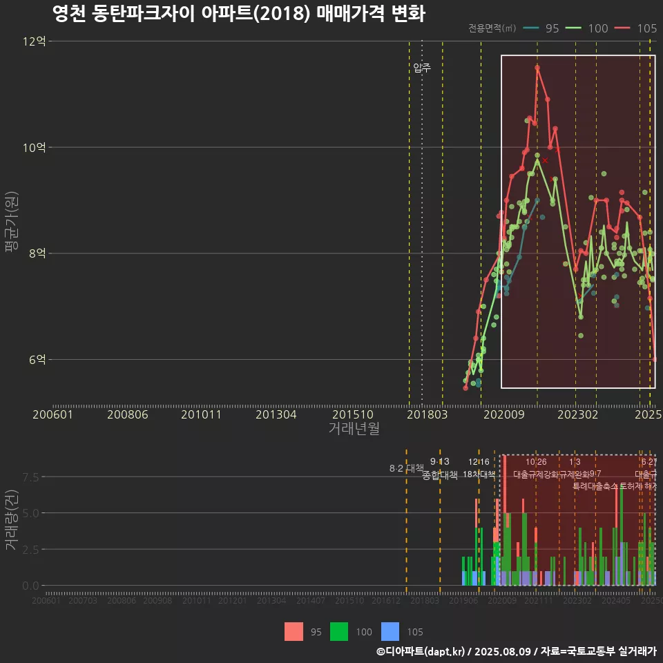Click '202111' on the volume chart x-axis
The width and height of the screenshot is (663, 663).
click(539, 600)
